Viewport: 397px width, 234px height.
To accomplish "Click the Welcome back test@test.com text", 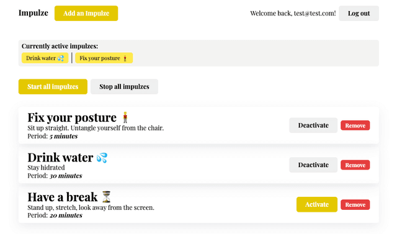I will tap(293, 14).
